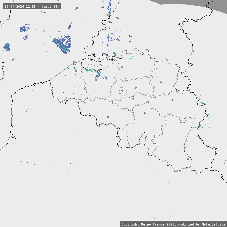
Task: Click the Namur city marker dot
Action: 145,113
